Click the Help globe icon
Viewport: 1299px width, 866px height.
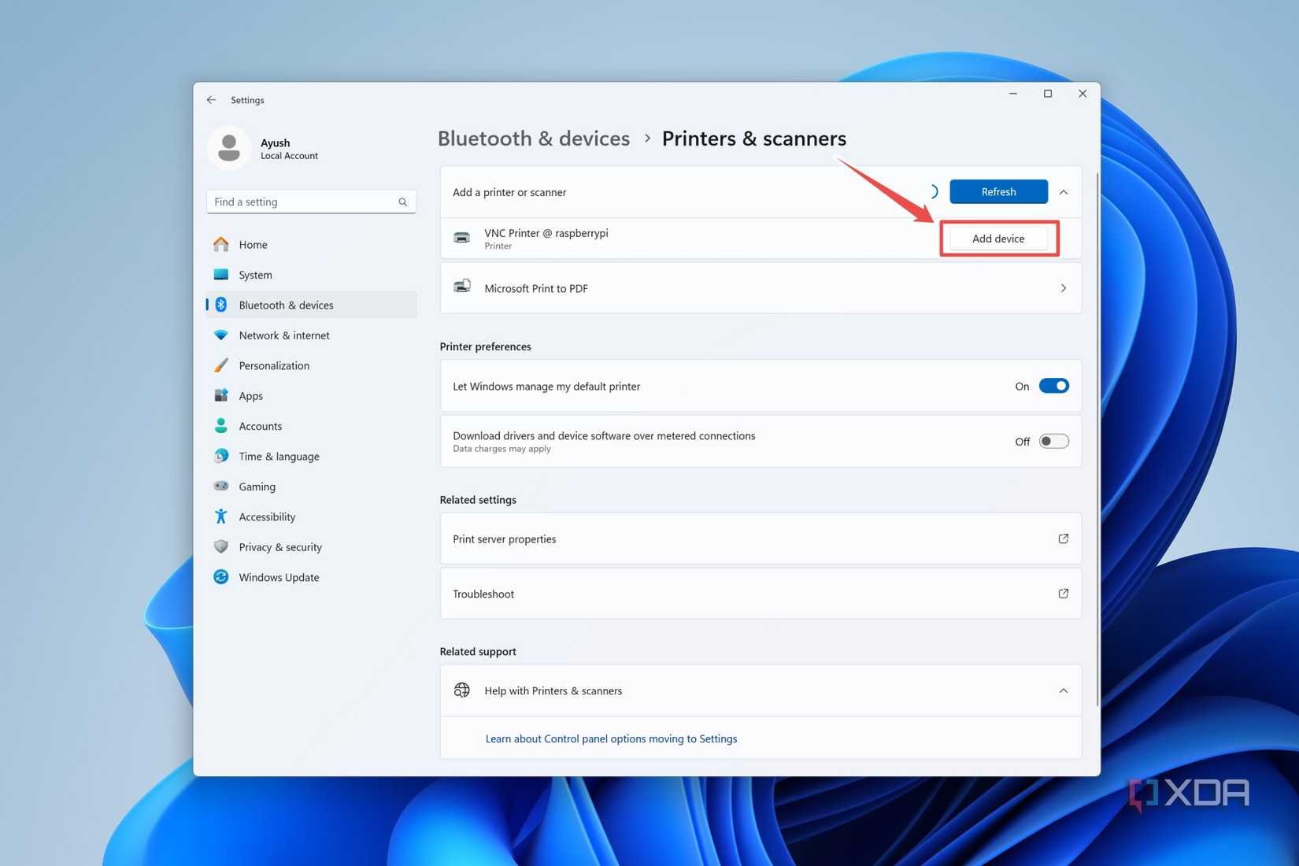462,690
